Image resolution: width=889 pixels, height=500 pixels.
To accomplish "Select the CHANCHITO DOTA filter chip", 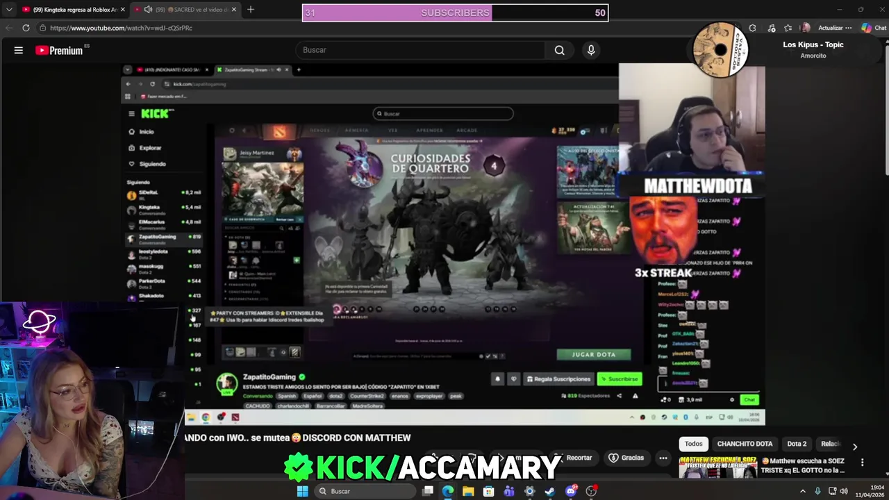I will coord(745,444).
